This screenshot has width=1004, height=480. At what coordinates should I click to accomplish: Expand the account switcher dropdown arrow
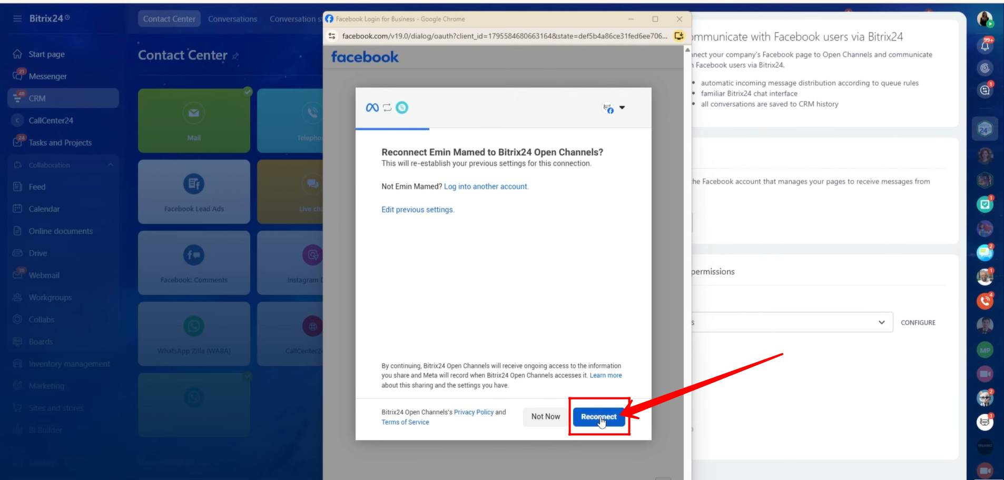tap(622, 107)
